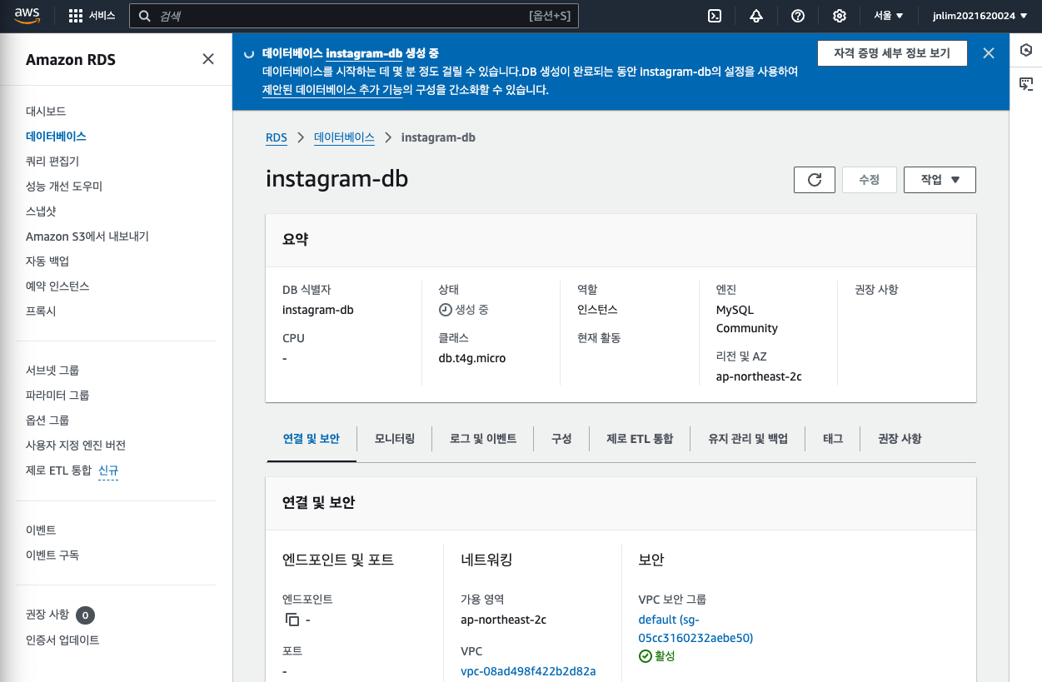This screenshot has width=1042, height=682.
Task: Open 제안된 데이터베이스 추가 기능 link
Action: tap(332, 90)
